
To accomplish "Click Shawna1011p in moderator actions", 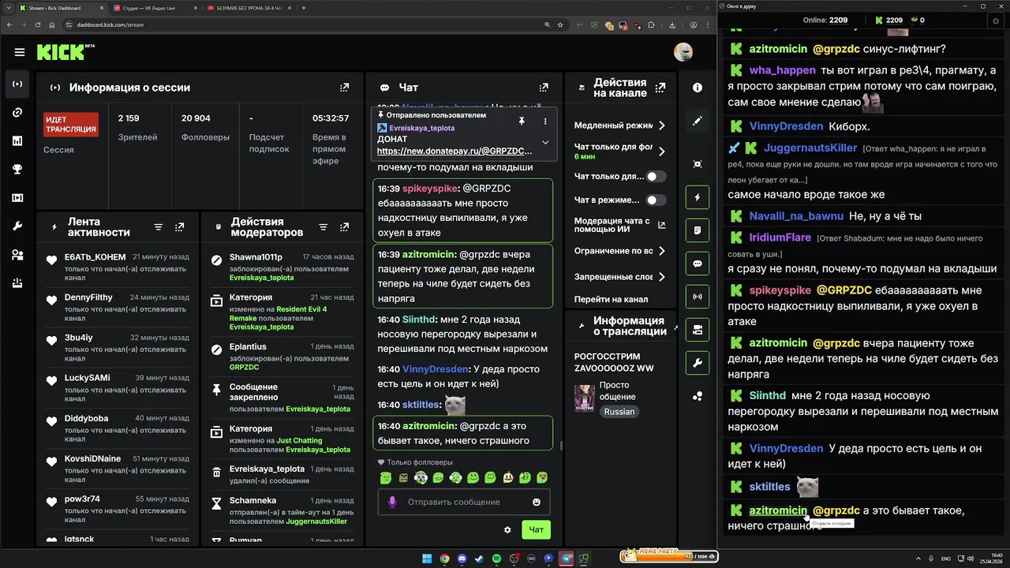I will [256, 257].
